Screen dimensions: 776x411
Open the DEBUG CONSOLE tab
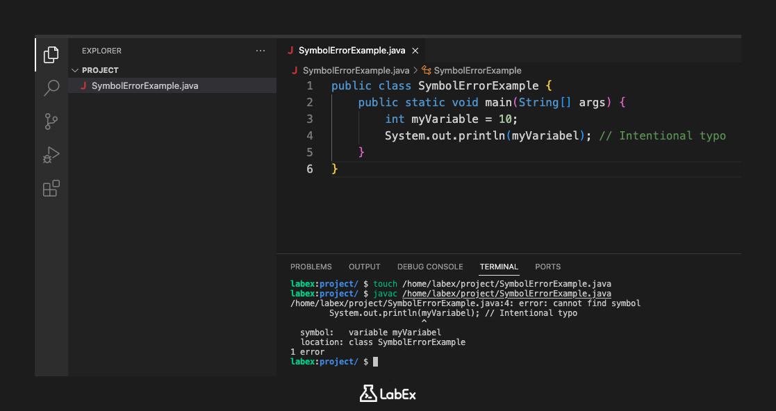pyautogui.click(x=430, y=267)
